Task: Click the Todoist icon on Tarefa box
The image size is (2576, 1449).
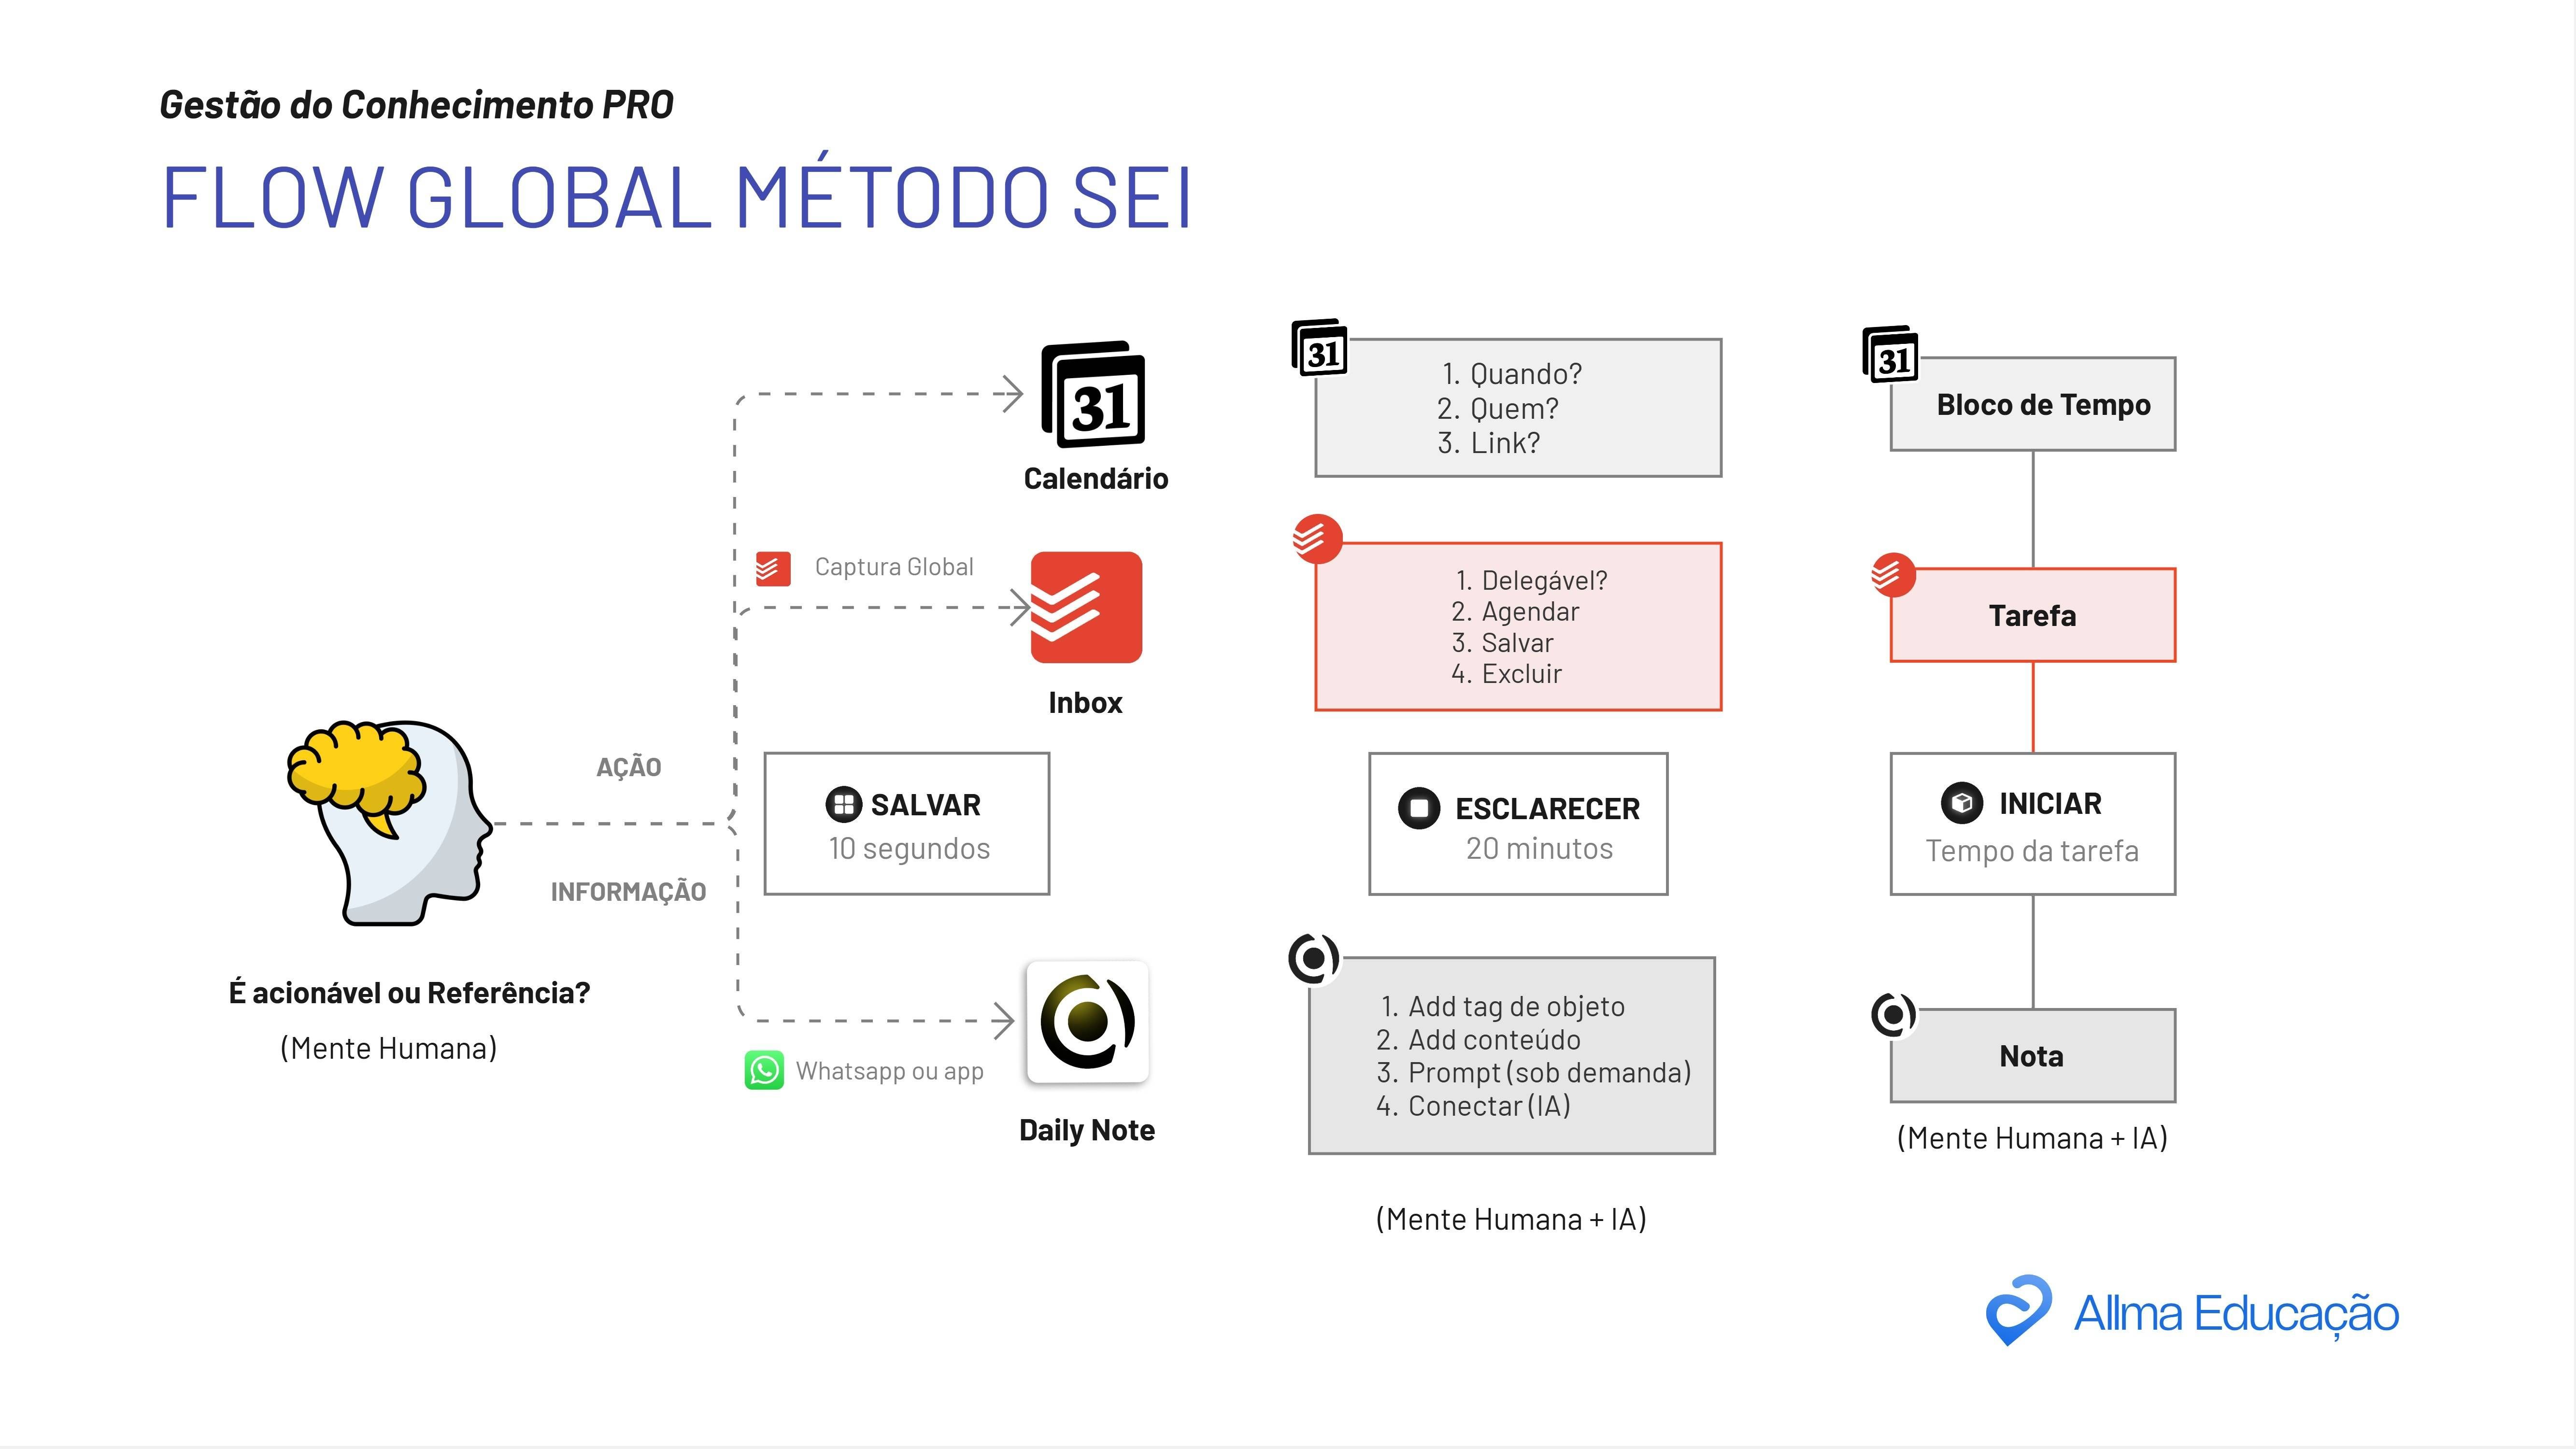Action: click(1893, 574)
